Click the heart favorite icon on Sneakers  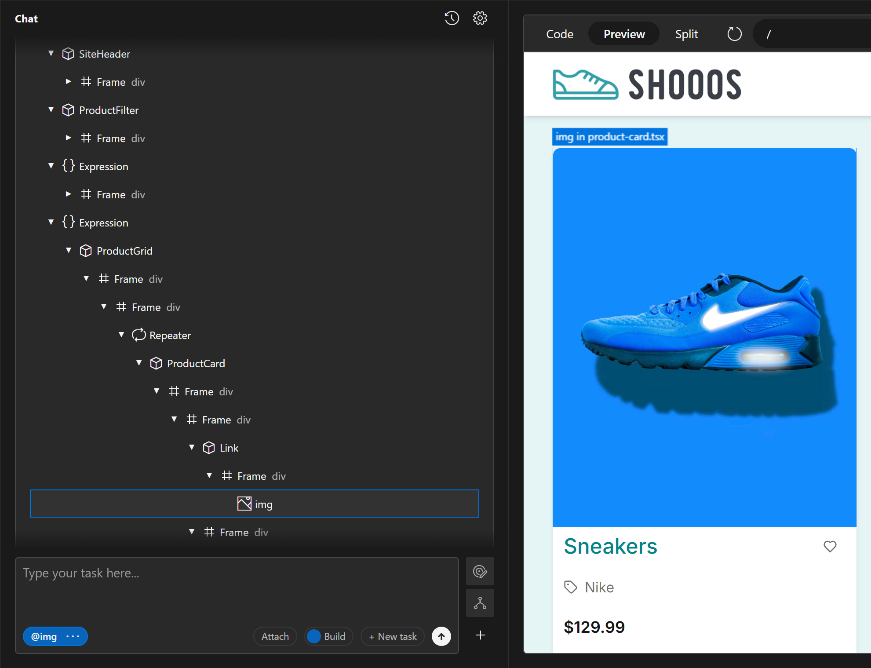click(830, 546)
